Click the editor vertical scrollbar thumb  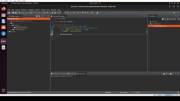[x=147, y=33]
